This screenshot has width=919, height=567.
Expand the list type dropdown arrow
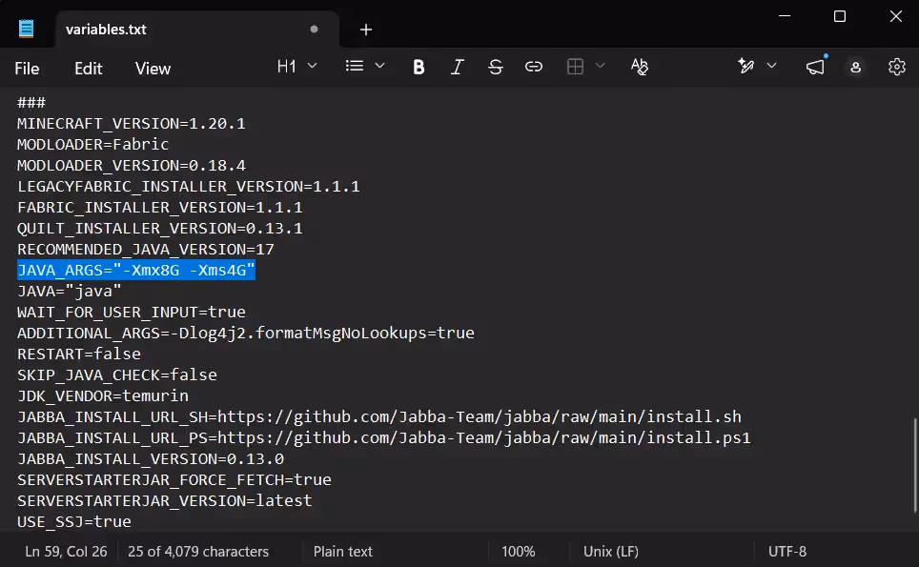tap(379, 66)
